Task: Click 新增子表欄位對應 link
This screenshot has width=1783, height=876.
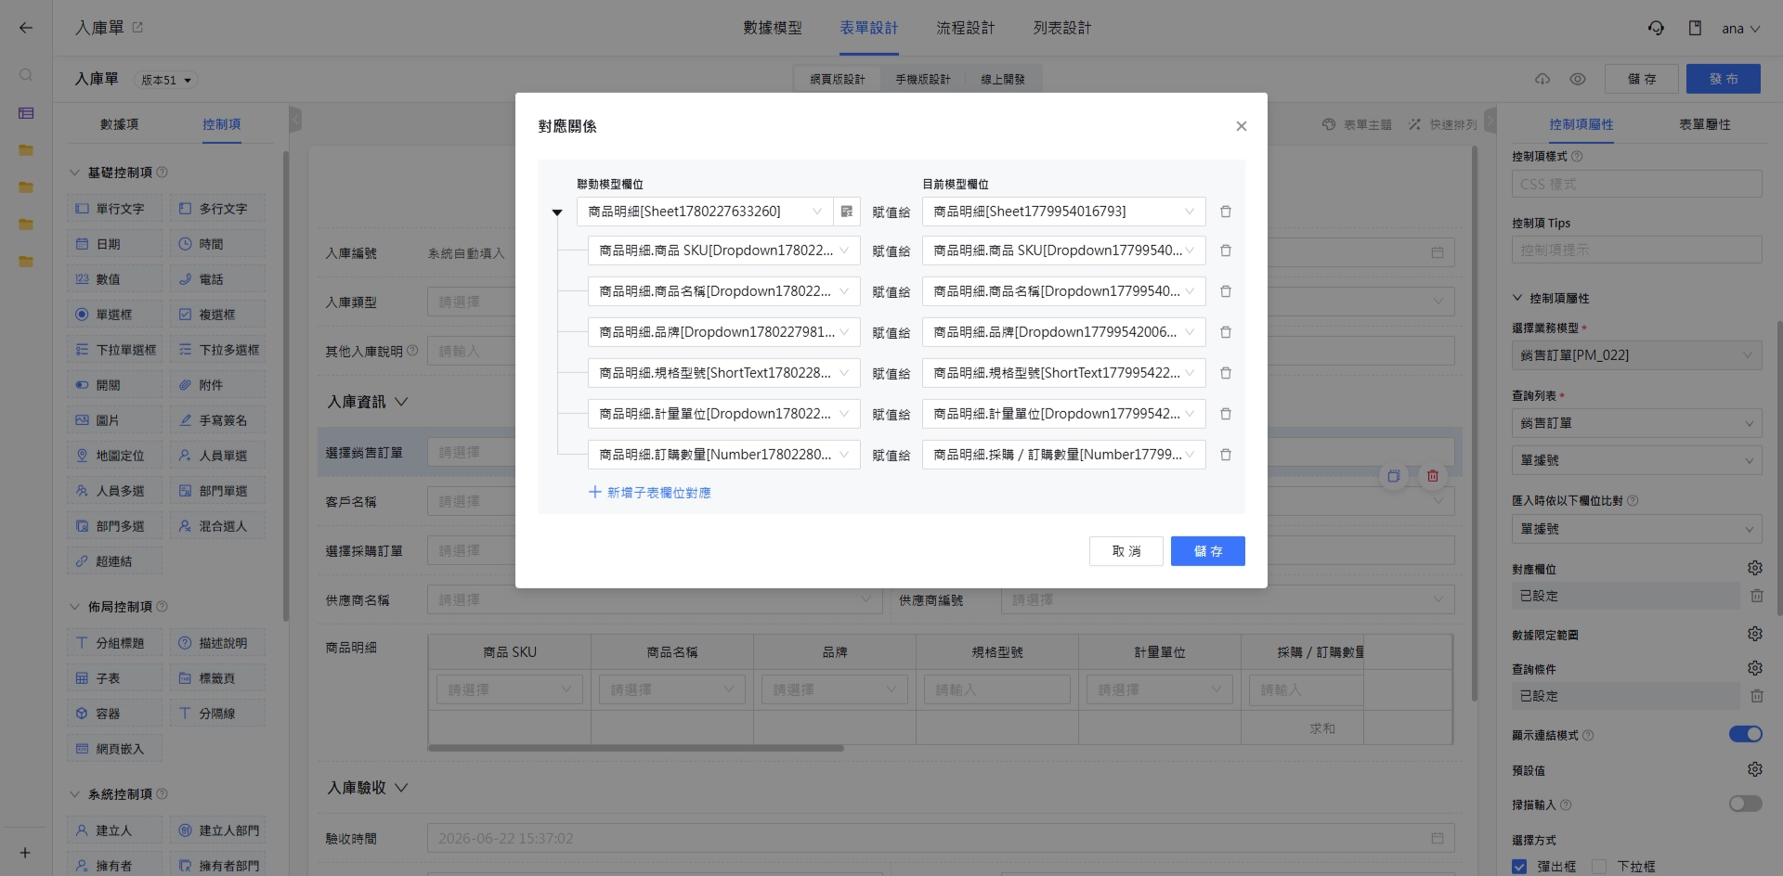Action: pos(650,493)
